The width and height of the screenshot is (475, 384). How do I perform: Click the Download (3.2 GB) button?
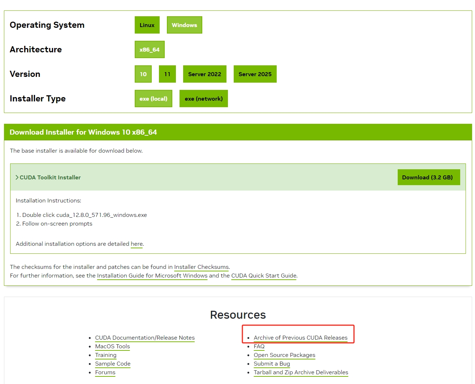(x=429, y=177)
